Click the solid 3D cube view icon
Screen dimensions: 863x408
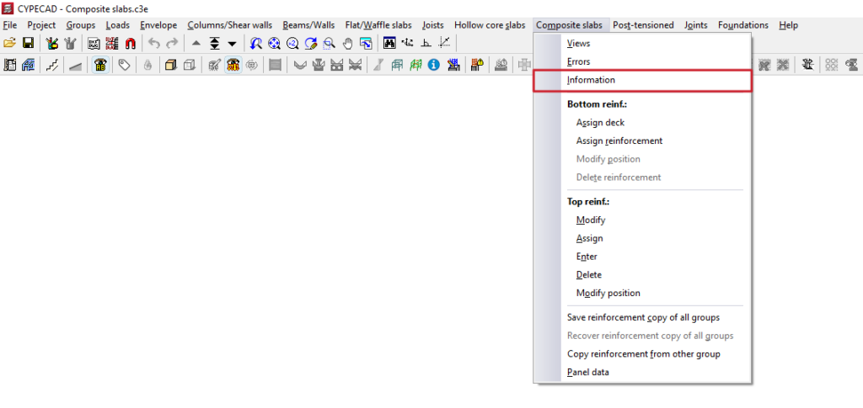[171, 66]
